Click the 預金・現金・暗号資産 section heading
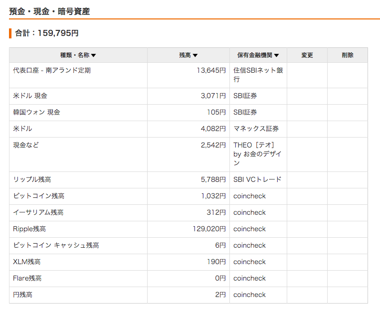 [49, 11]
